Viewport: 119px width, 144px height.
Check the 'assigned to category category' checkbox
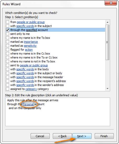click(x=8, y=89)
